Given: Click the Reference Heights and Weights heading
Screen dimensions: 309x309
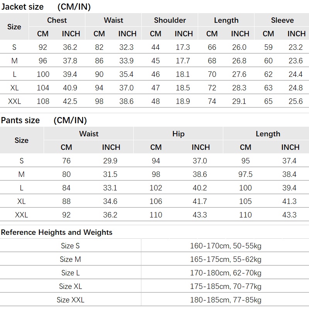Looking at the screenshot, I should click(x=56, y=233).
